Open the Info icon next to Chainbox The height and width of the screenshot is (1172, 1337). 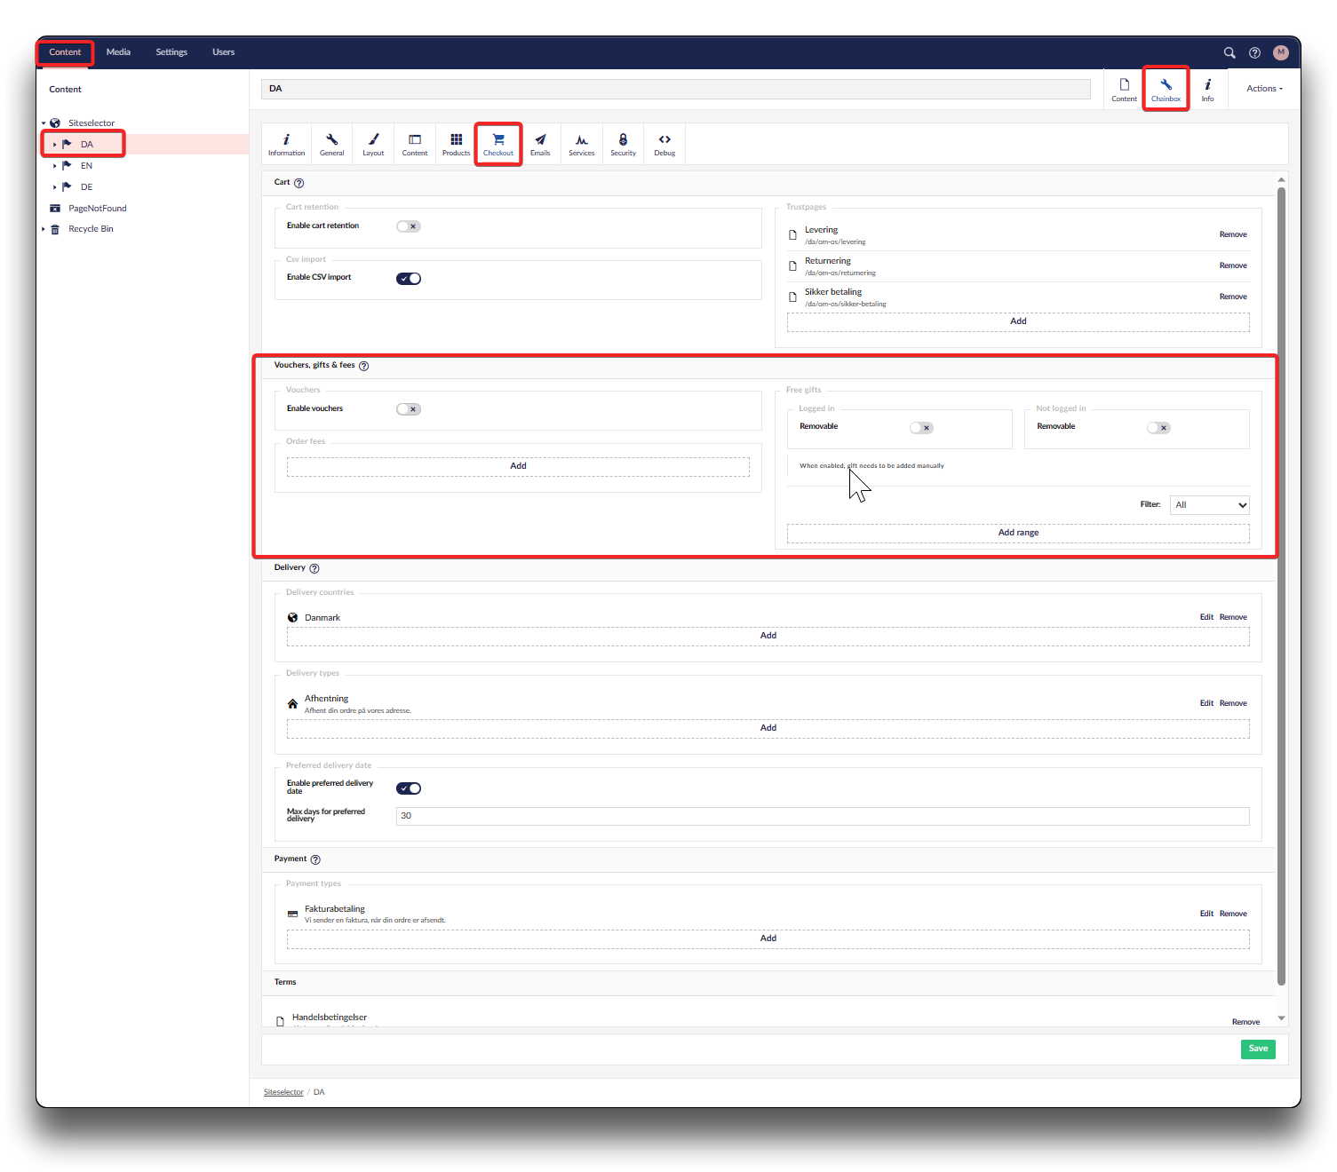[1207, 89]
